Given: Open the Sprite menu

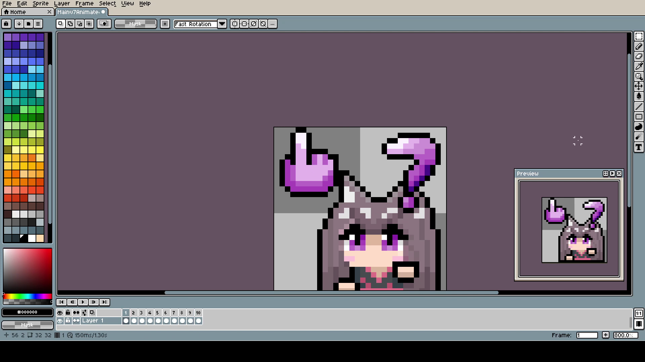Looking at the screenshot, I should coord(40,3).
